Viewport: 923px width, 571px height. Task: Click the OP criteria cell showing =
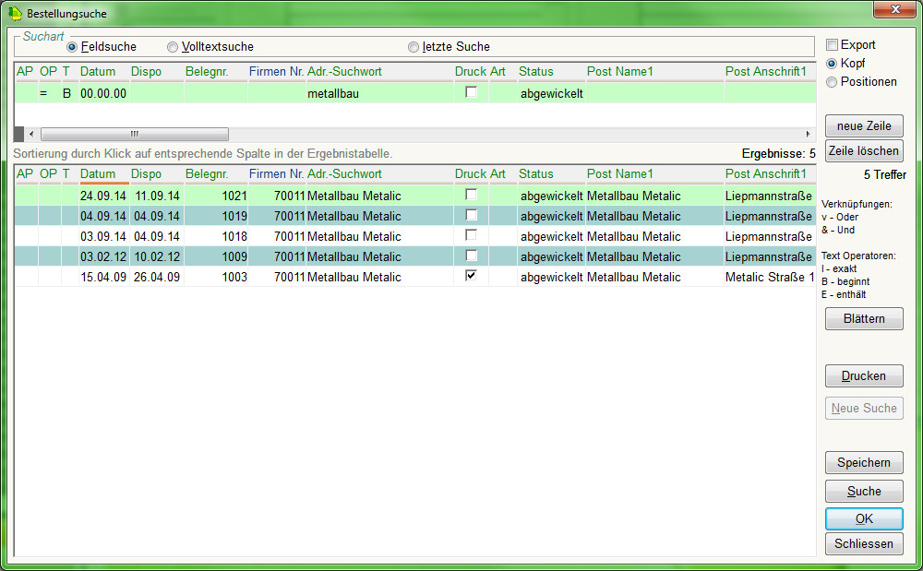click(x=50, y=93)
